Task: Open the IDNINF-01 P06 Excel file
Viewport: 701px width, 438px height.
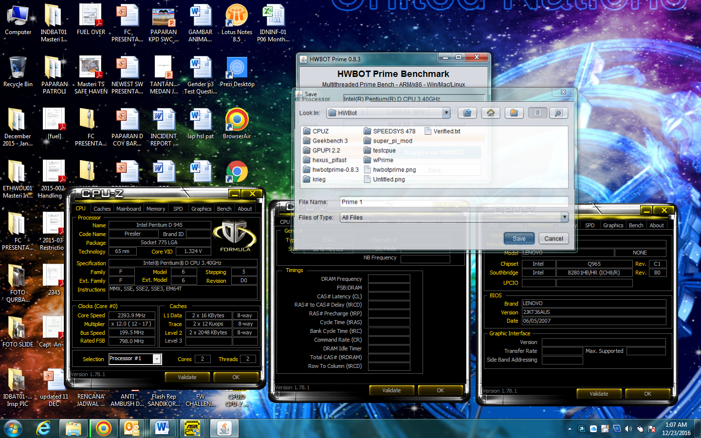Action: click(x=273, y=23)
